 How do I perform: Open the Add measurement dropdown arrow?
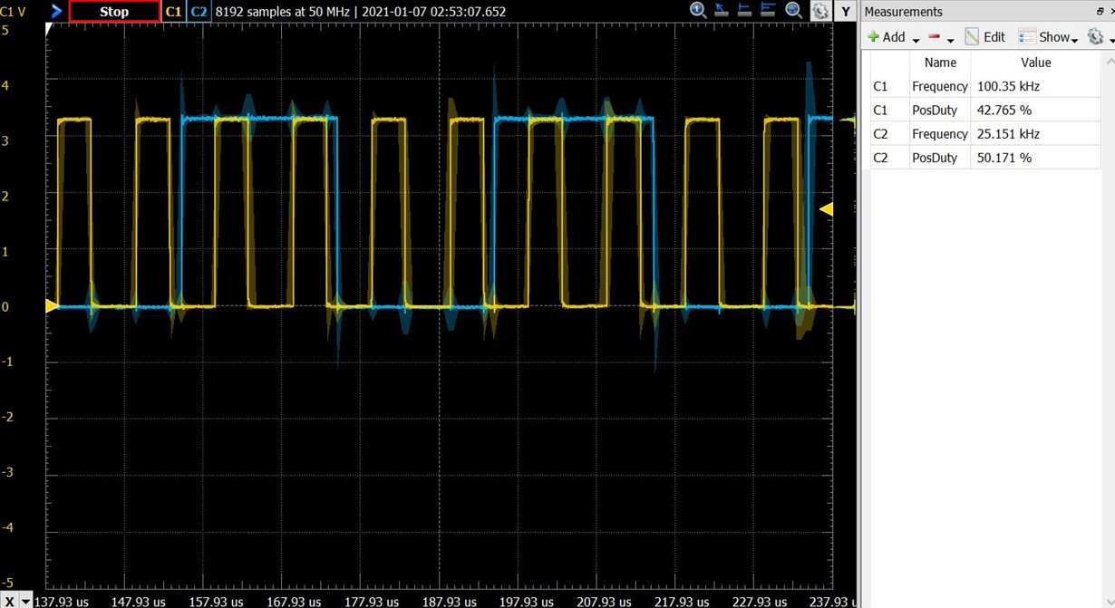coord(916,40)
